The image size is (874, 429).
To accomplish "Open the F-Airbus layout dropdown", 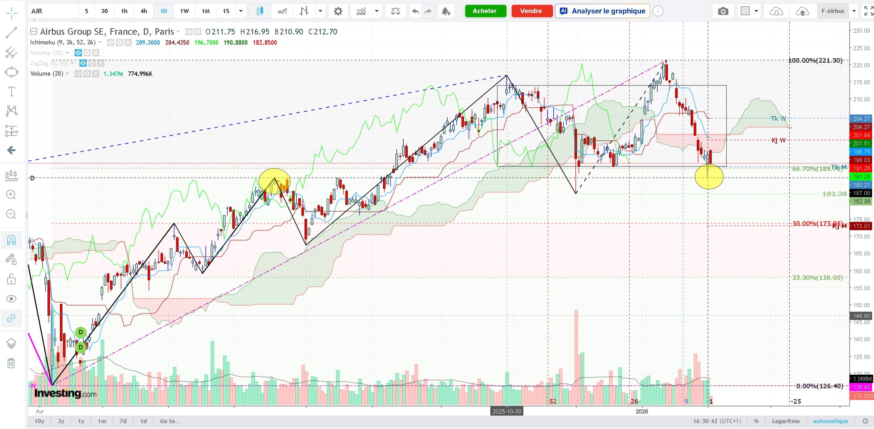I will coord(854,11).
